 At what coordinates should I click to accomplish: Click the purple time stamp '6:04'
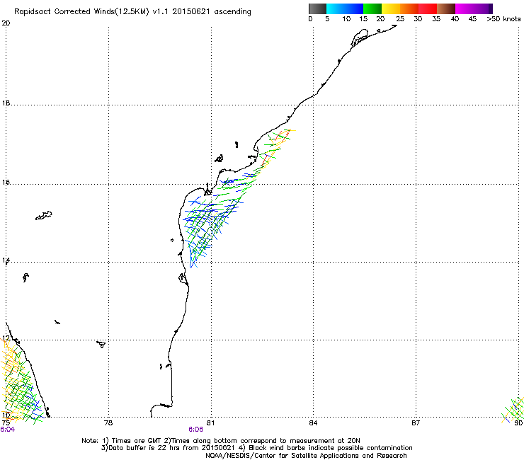click(7, 430)
